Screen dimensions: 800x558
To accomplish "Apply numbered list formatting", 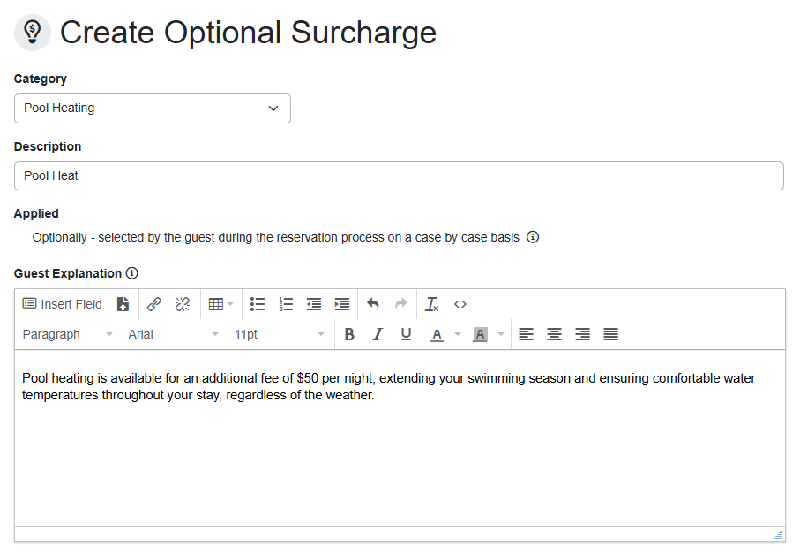I will pos(286,304).
